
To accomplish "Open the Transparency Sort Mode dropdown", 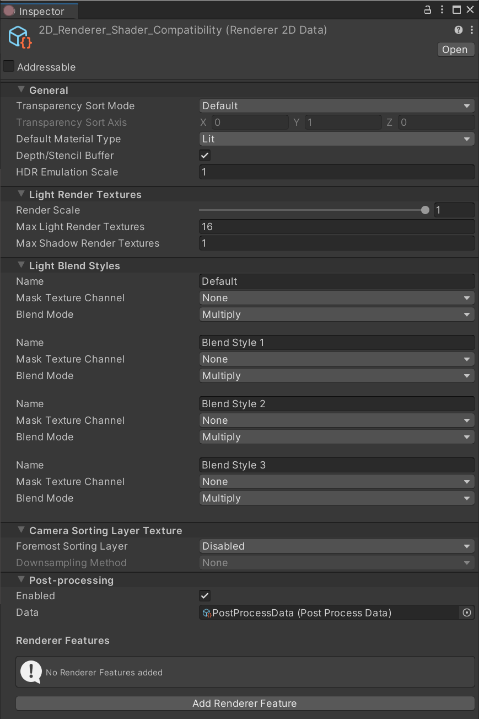I will coord(336,105).
